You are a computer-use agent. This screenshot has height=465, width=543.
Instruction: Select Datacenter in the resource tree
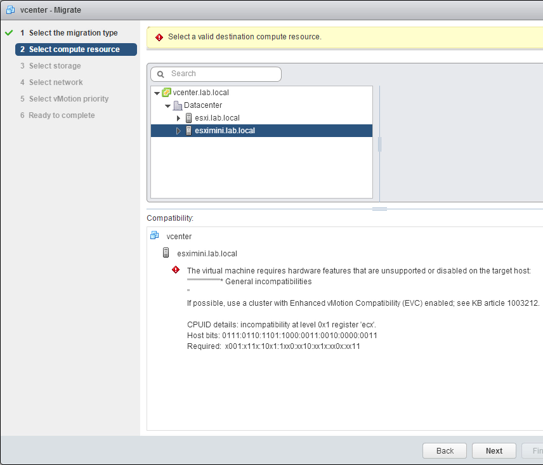coord(203,105)
